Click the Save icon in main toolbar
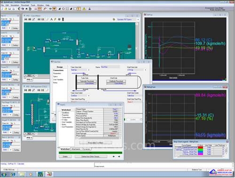The image size is (235, 178). (x=9, y=9)
